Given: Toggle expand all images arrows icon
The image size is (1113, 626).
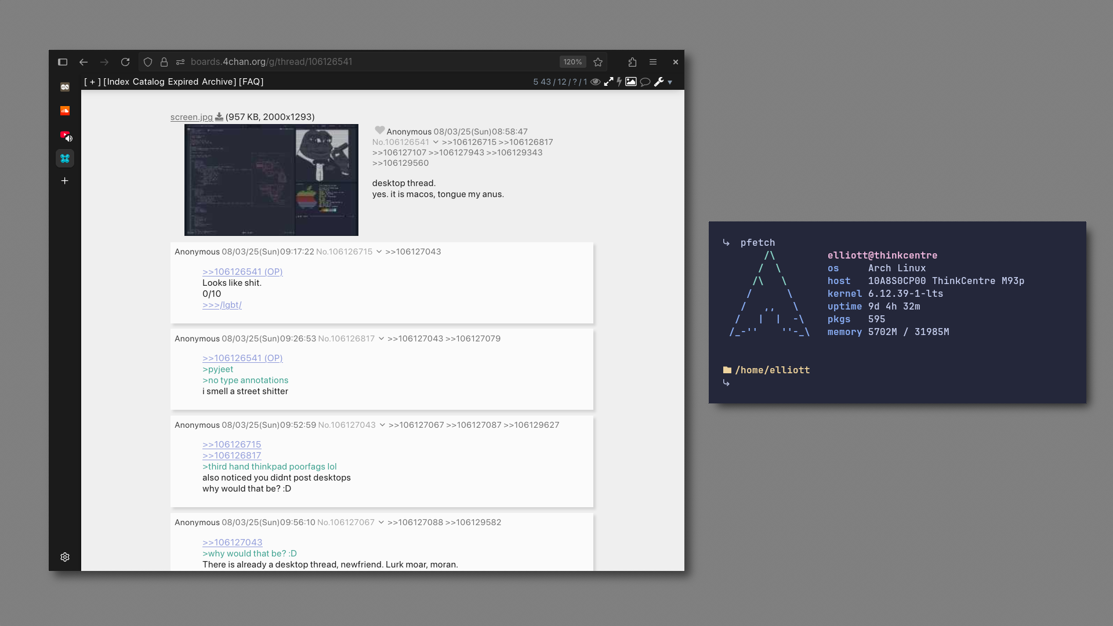Looking at the screenshot, I should pyautogui.click(x=608, y=82).
